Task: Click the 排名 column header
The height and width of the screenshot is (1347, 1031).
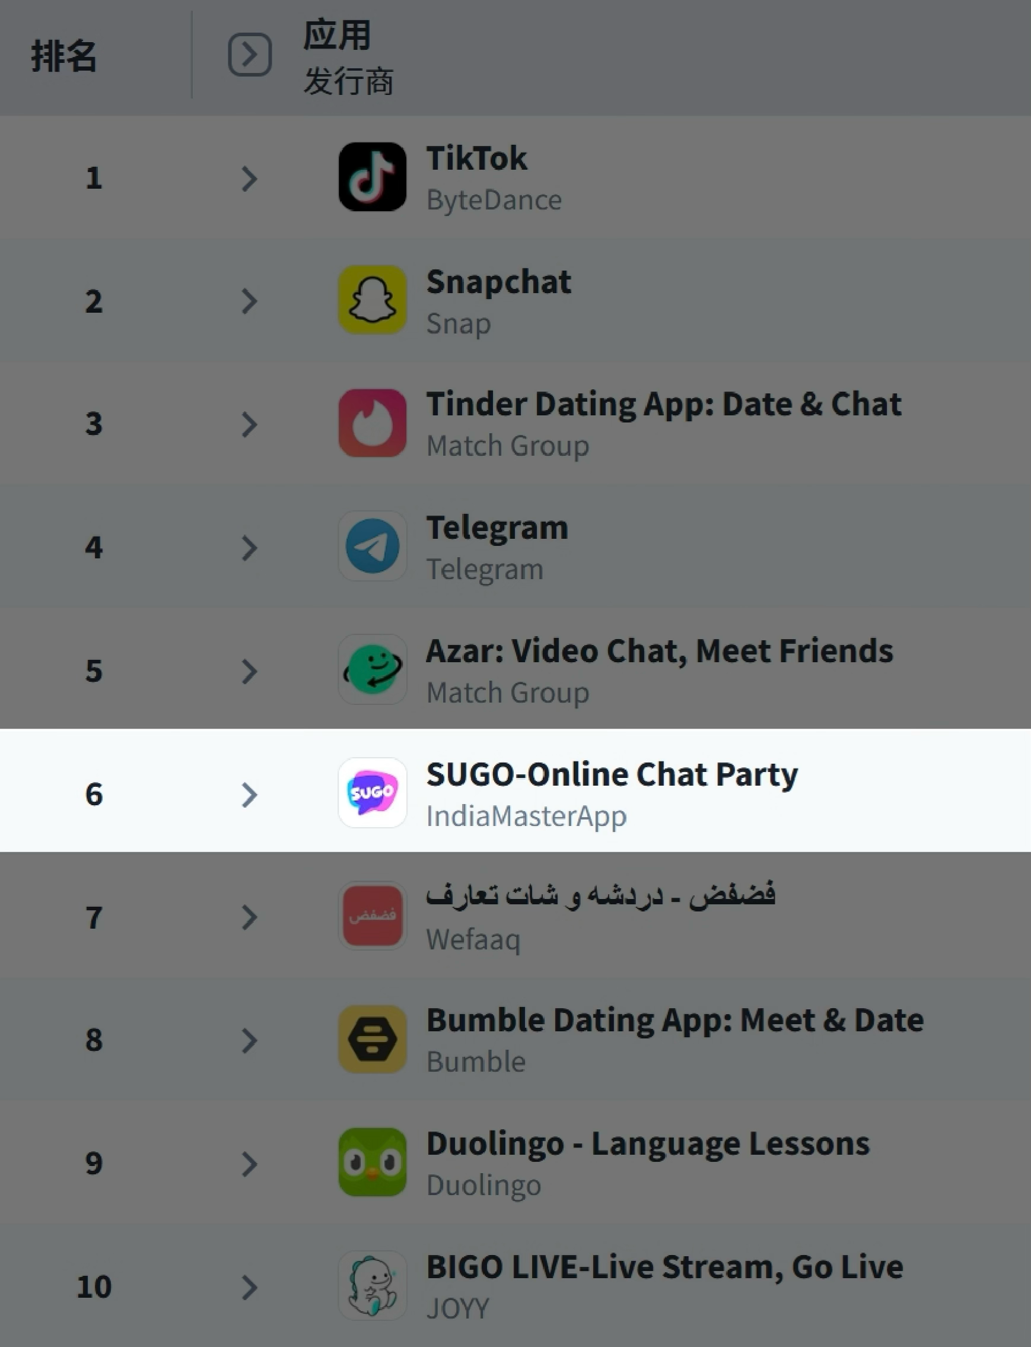Action: [64, 56]
